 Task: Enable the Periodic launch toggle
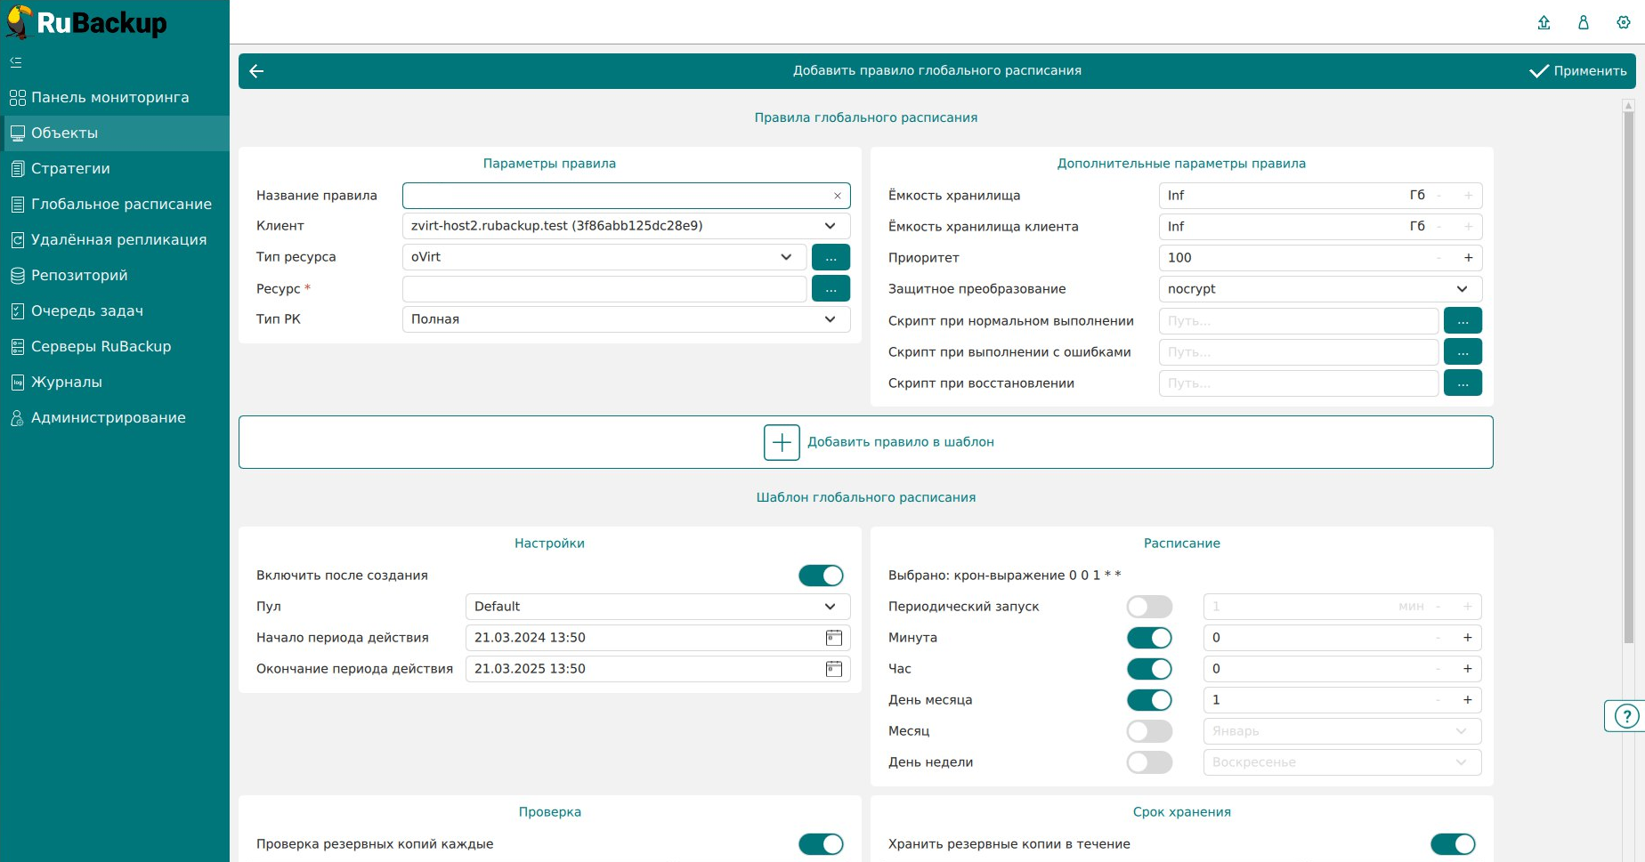click(x=1149, y=607)
